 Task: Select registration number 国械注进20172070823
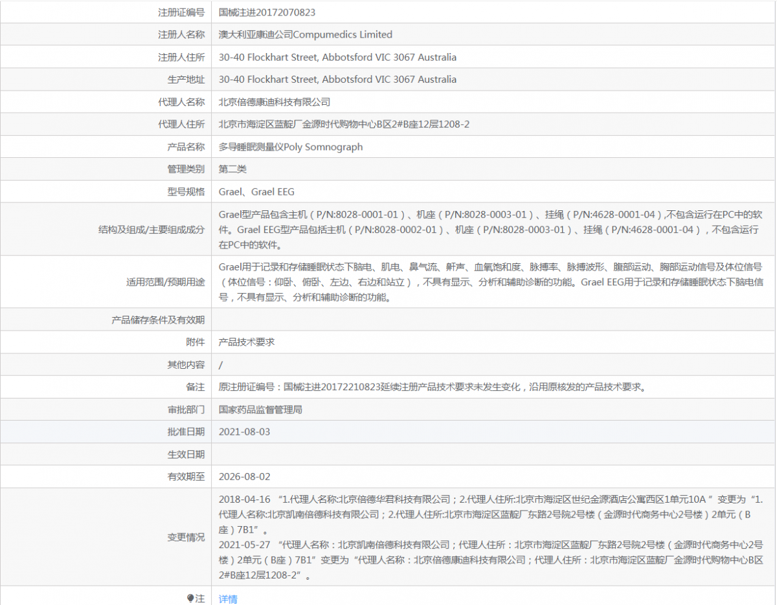[x=267, y=12]
